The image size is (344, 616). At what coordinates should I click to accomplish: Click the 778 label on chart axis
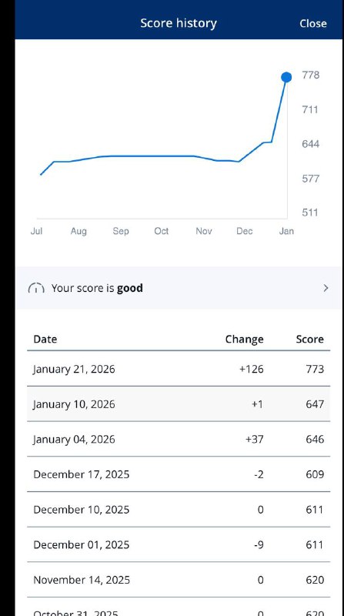click(310, 75)
